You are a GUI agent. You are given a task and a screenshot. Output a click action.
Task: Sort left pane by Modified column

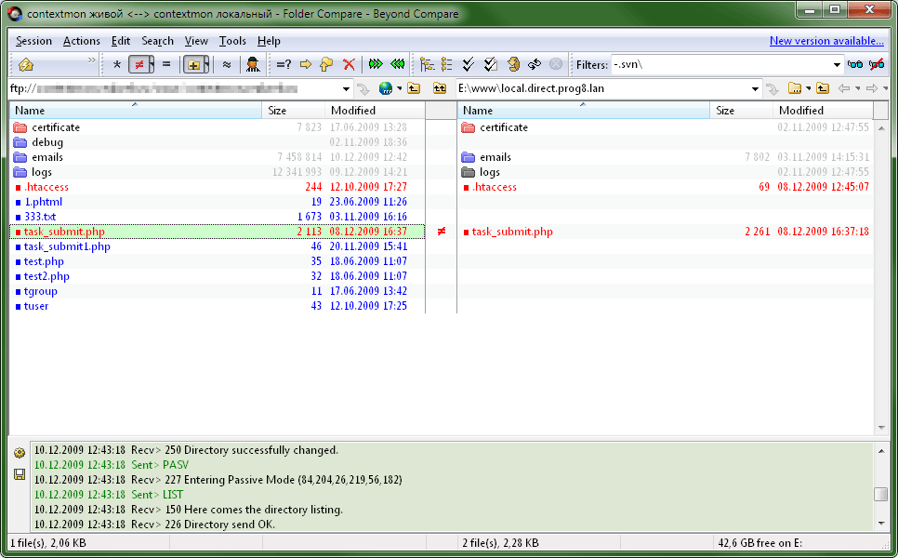tap(376, 110)
